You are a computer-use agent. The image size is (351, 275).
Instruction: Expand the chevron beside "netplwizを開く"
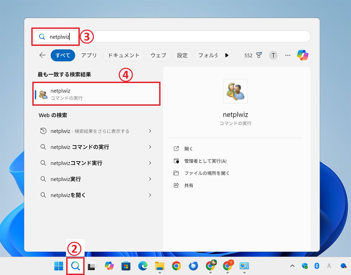[x=150, y=195]
